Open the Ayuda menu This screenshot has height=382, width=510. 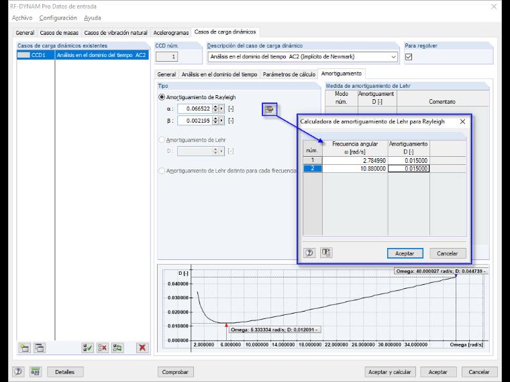(93, 18)
